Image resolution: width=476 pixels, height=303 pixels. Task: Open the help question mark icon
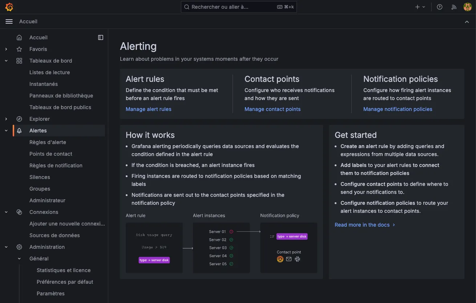coord(439,7)
